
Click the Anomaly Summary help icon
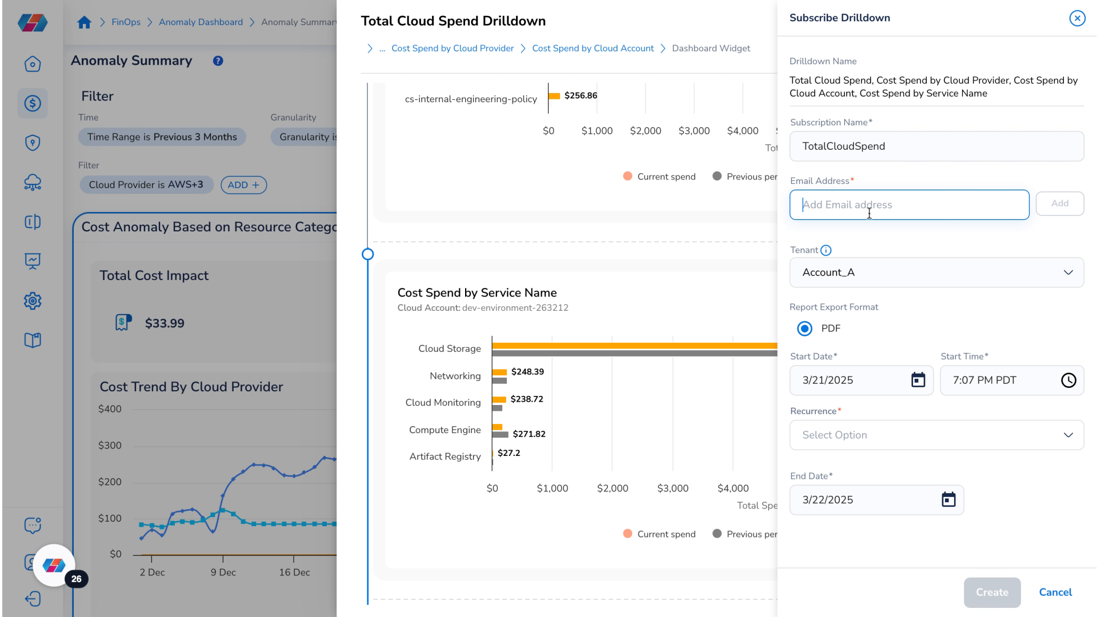[x=218, y=61]
